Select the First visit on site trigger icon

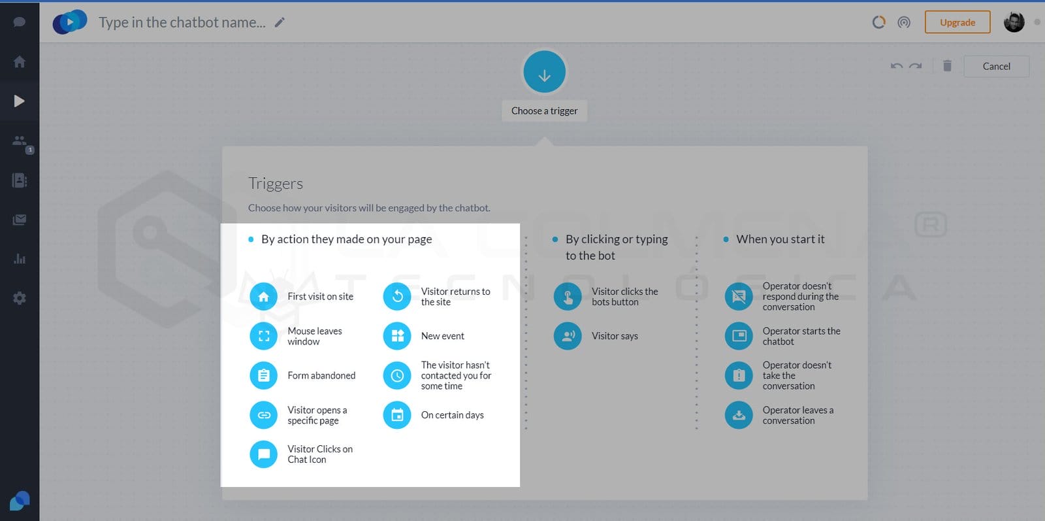click(263, 297)
